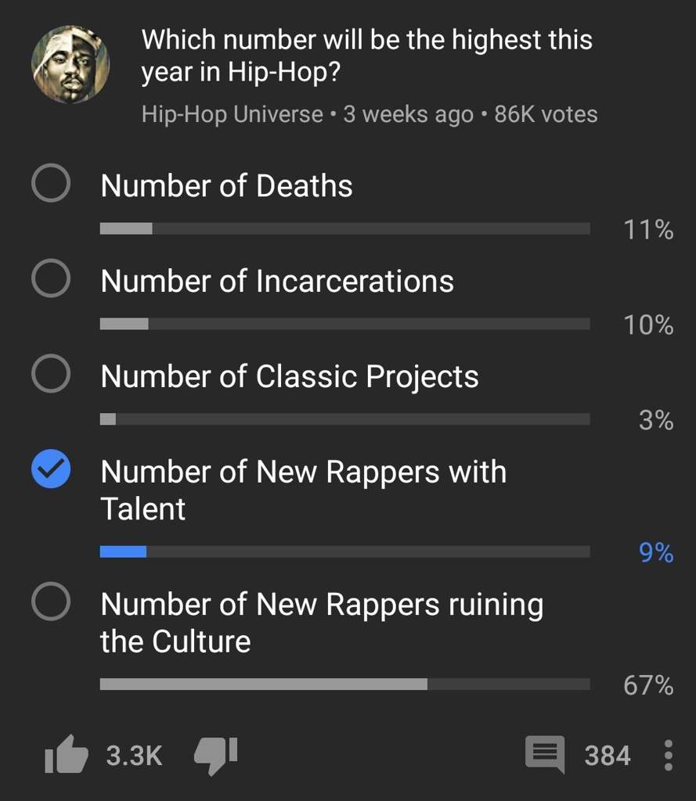Click the poll question title text
This screenshot has height=801, width=696.
(366, 56)
